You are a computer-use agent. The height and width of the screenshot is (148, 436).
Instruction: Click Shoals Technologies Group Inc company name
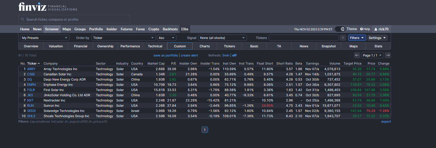[66, 116]
